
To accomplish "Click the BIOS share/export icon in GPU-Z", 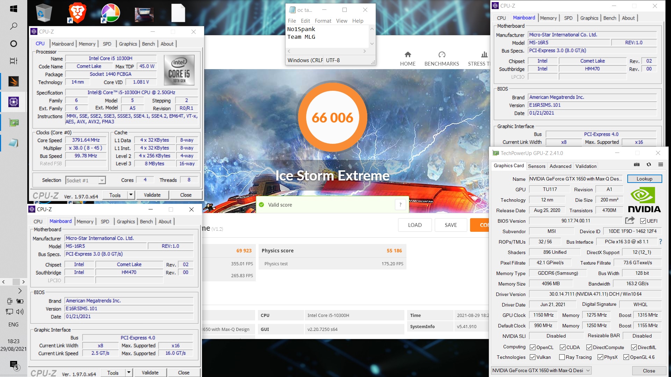I will click(x=630, y=220).
